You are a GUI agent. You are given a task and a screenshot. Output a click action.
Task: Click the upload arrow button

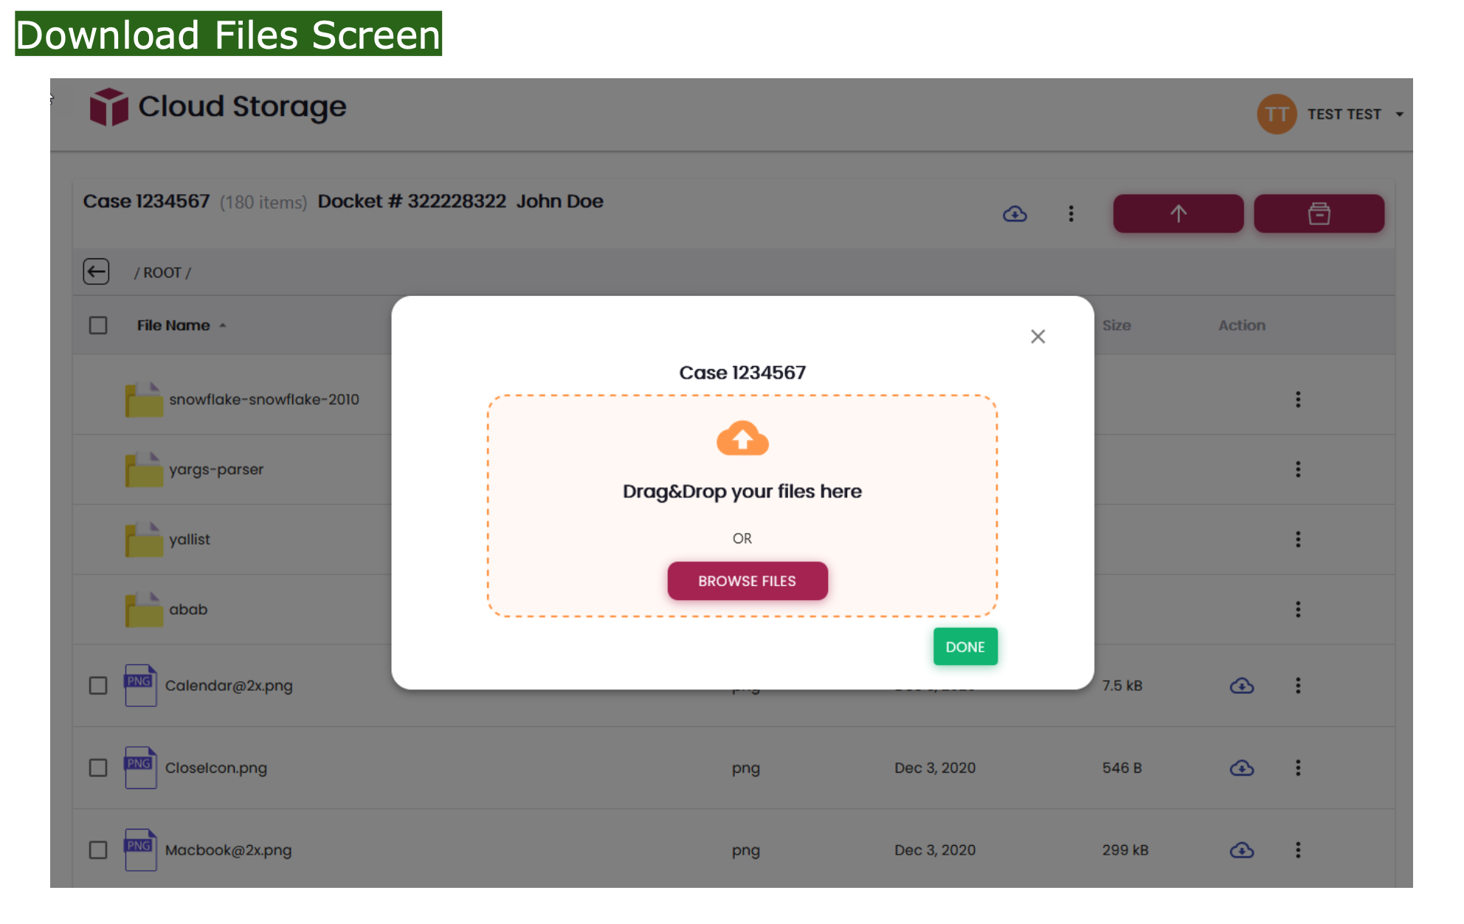pyautogui.click(x=1178, y=213)
